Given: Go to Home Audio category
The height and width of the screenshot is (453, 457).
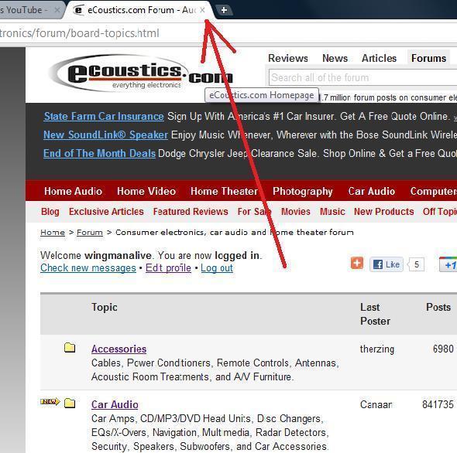Looking at the screenshot, I should (x=73, y=191).
